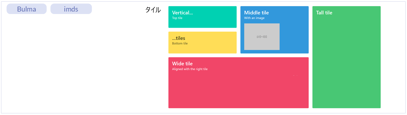The width and height of the screenshot is (407, 115).
Task: Click empty lower area of green tile
Action: click(346, 82)
